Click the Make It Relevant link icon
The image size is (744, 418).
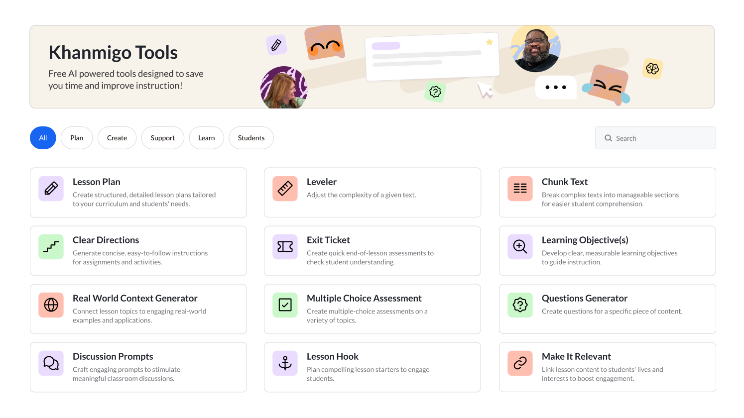point(519,363)
